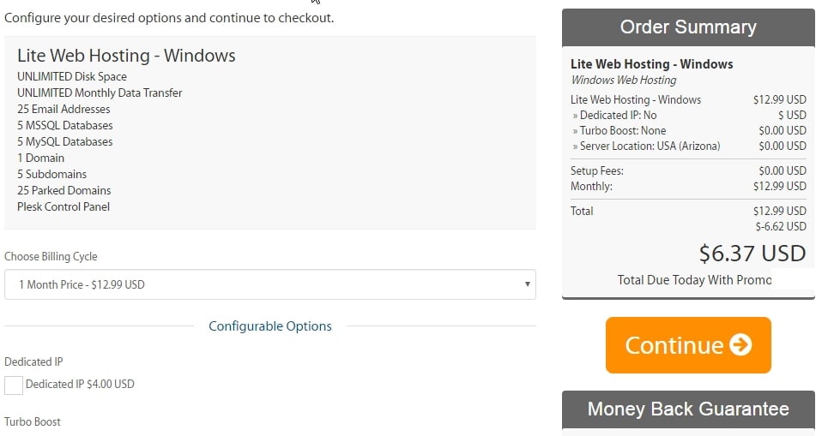Click the Turbo Boost section label
This screenshot has width=834, height=436.
33,421
